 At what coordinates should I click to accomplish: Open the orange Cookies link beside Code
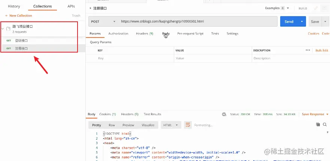[x=314, y=33]
